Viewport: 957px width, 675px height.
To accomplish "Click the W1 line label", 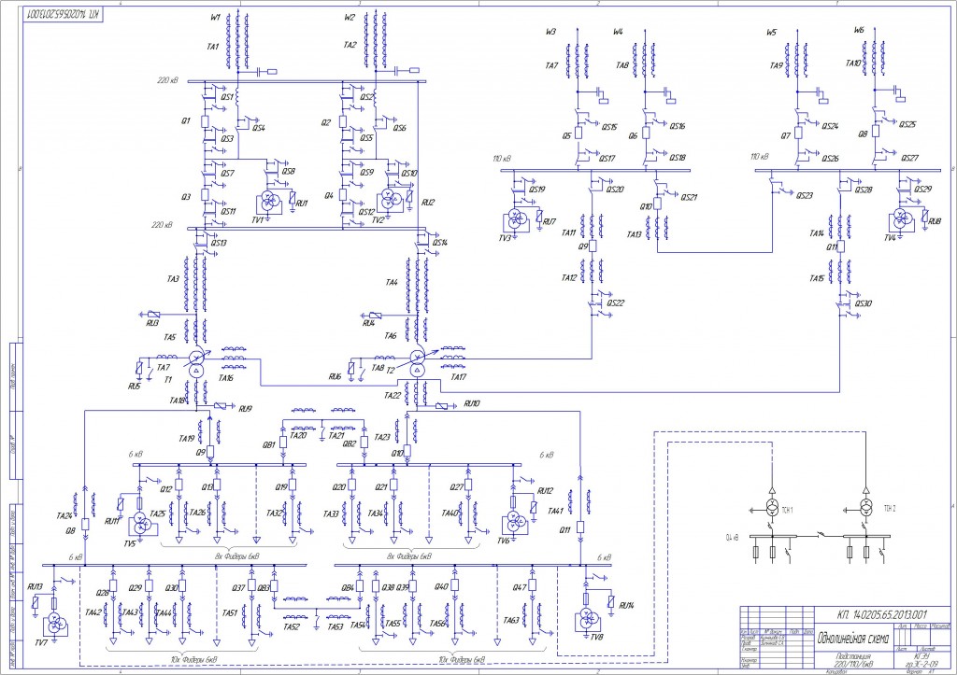I will (x=216, y=18).
